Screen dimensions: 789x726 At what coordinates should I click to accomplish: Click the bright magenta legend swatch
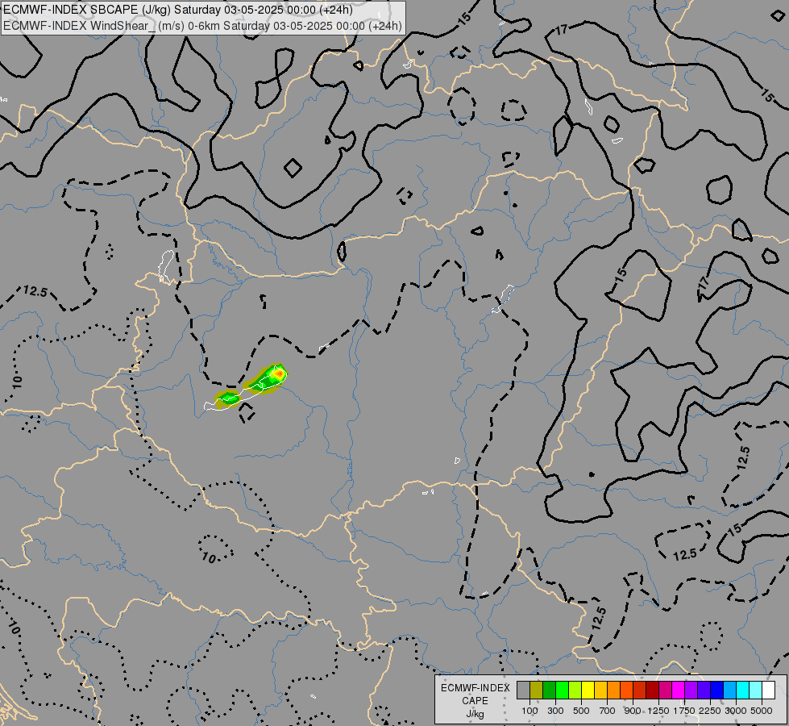tap(678, 691)
